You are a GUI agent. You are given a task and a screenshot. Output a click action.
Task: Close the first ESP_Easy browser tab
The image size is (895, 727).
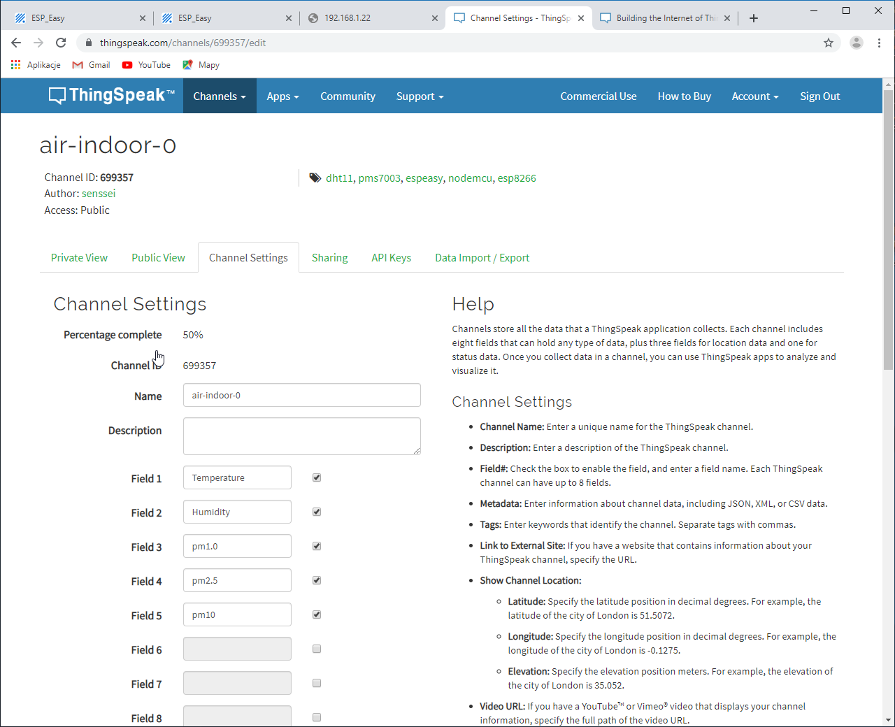coord(142,18)
